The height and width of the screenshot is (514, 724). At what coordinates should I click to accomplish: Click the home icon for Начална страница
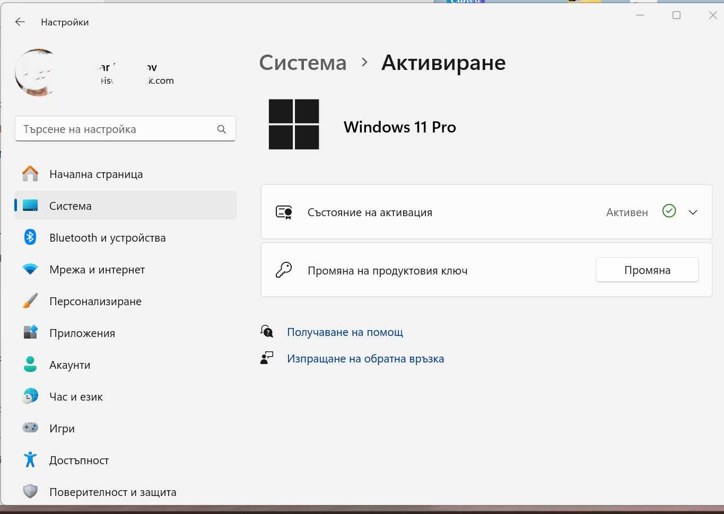(x=30, y=174)
